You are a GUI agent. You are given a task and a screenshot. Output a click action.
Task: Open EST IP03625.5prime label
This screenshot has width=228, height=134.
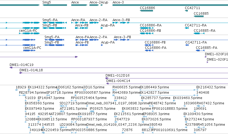[x=103, y=108]
